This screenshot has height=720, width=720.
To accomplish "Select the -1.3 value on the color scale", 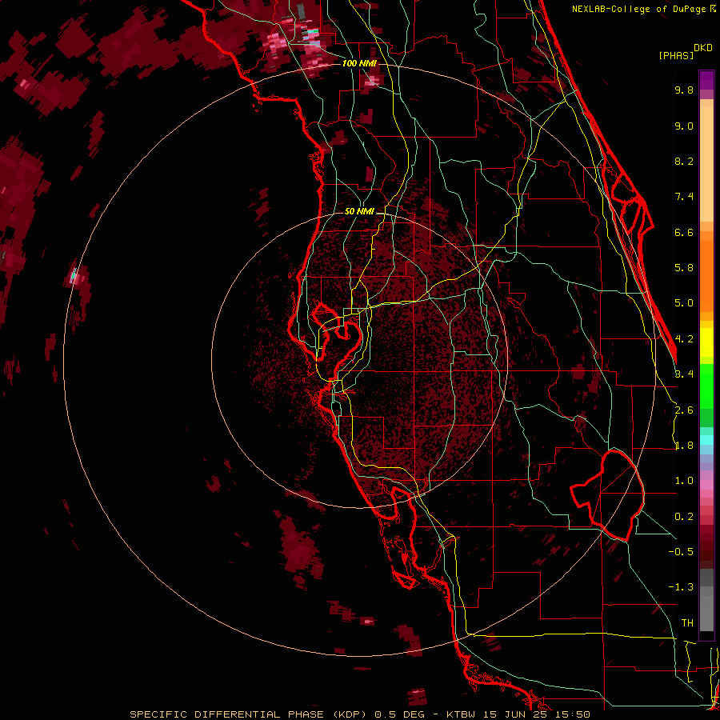I will [x=681, y=587].
